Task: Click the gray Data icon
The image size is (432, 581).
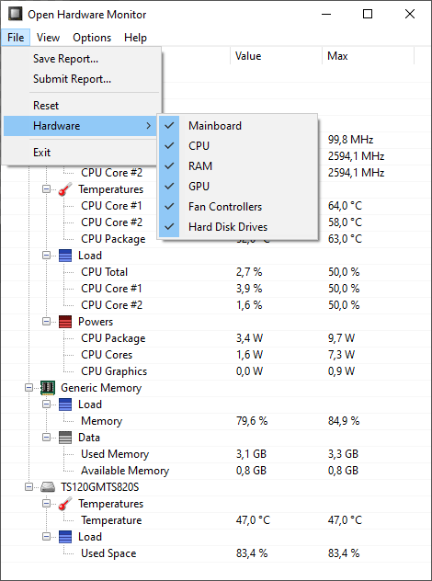Action: point(65,438)
